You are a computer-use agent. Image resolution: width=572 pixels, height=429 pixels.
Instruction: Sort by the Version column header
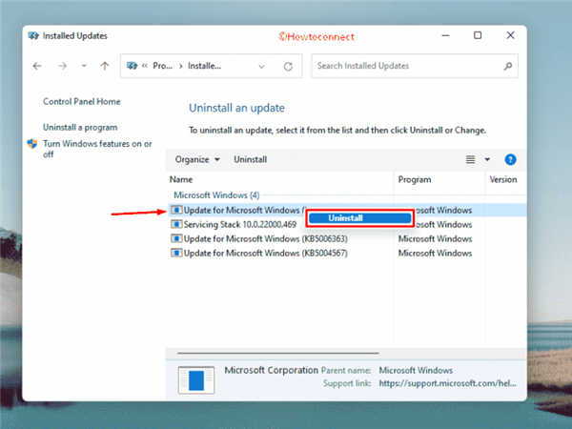tap(503, 179)
